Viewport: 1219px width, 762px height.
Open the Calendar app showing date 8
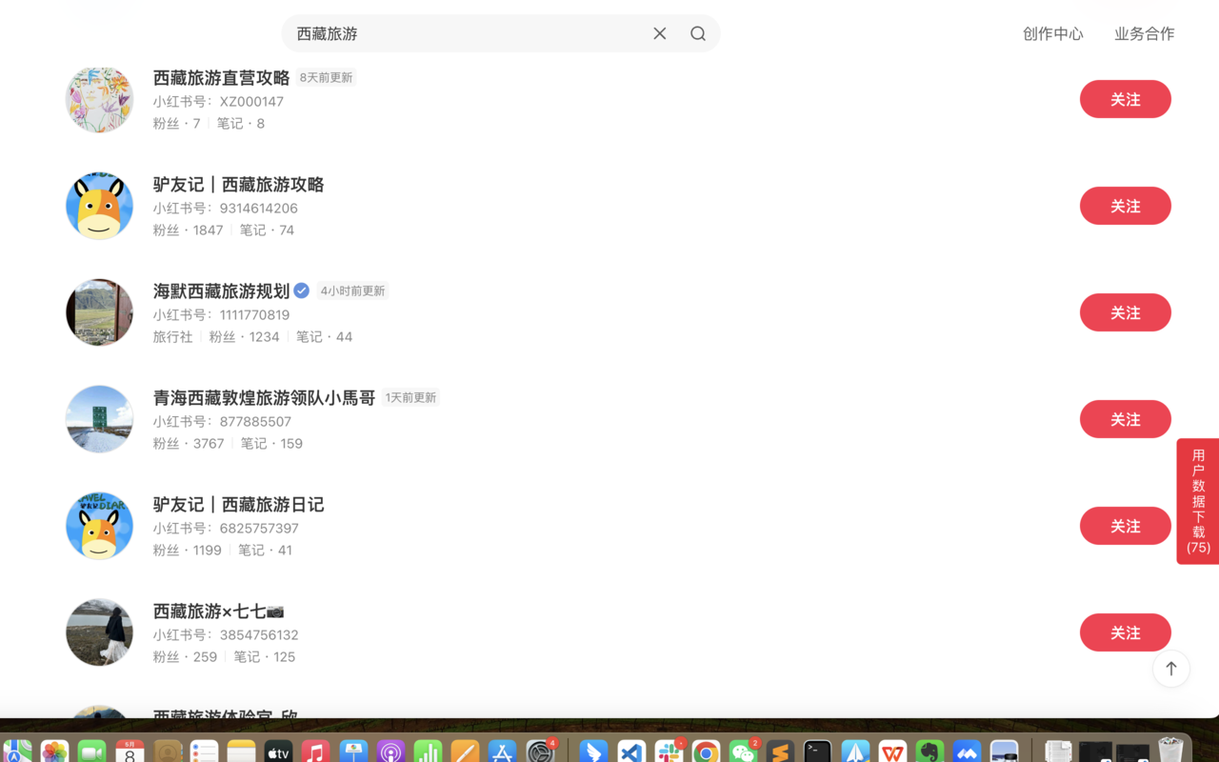[x=130, y=750]
